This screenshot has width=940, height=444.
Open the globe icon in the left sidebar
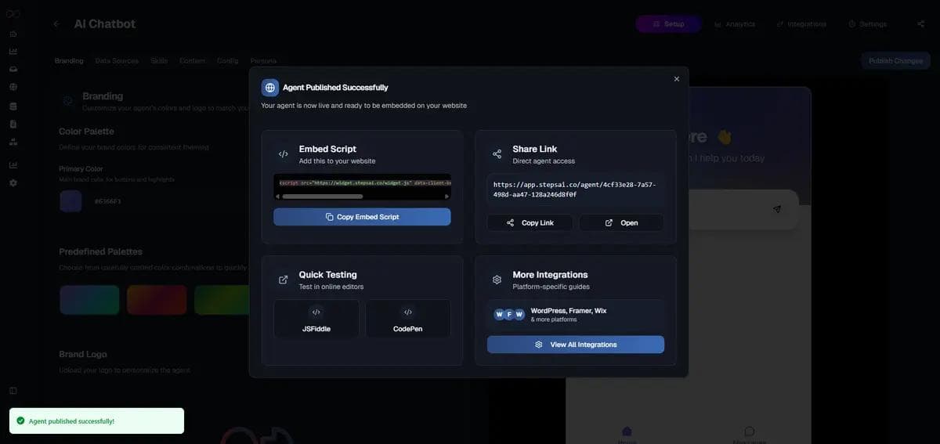pos(13,87)
